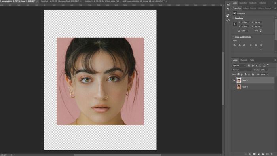277x156 pixels.
Task: Show more align options (three dots)
Action: tap(261, 50)
